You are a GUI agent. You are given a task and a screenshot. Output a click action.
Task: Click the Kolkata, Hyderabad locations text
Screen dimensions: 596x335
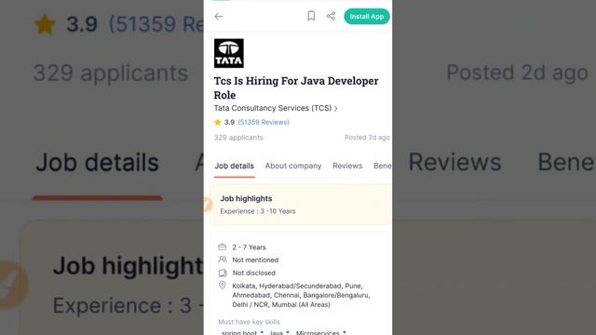[x=301, y=295]
